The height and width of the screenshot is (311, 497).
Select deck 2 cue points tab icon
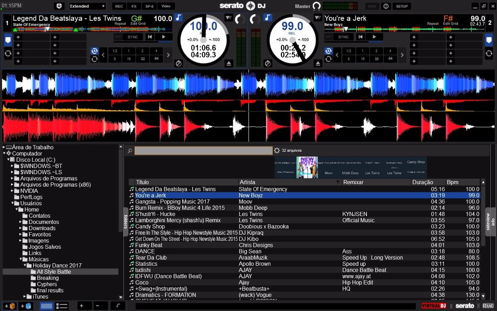(489, 40)
